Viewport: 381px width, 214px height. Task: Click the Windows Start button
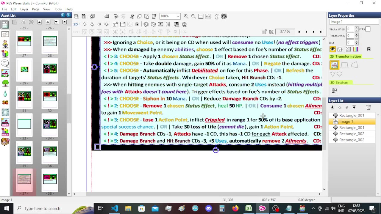point(7,208)
